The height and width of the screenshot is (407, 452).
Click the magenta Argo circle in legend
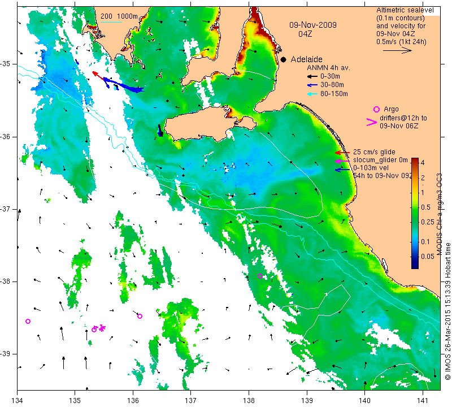point(376,109)
